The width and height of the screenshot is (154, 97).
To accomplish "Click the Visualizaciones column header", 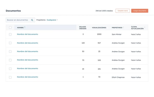I will coord(99,28).
